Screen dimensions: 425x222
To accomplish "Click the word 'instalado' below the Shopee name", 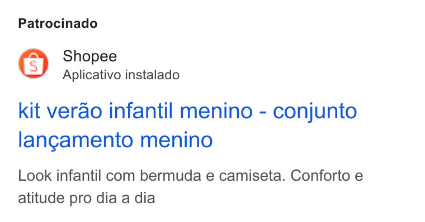I will (x=152, y=75).
